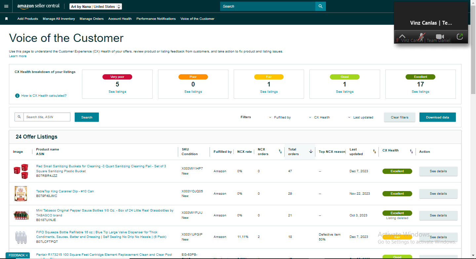
Task: Open Manage Orders
Action: [x=92, y=19]
